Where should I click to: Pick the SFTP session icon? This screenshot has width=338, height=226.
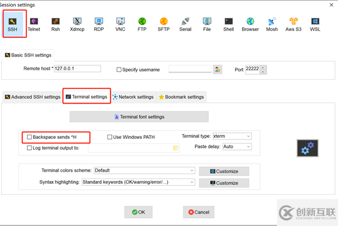point(164,24)
